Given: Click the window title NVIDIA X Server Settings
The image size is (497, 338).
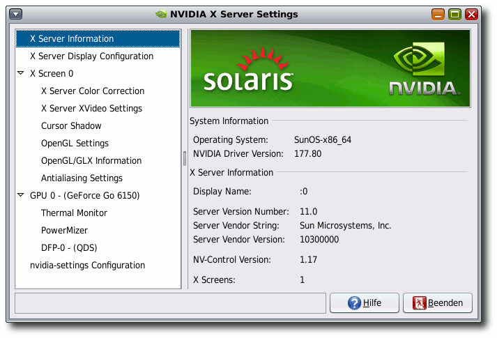Looking at the screenshot, I should point(234,14).
